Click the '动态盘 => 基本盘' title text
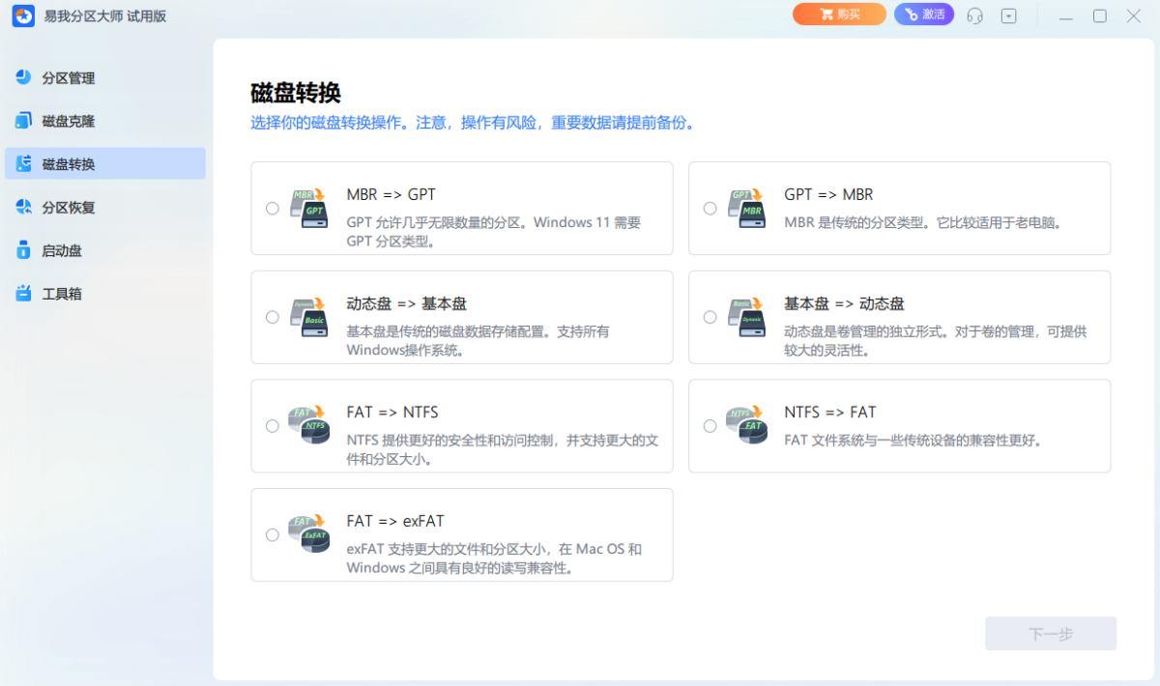1160x686 pixels. point(407,303)
